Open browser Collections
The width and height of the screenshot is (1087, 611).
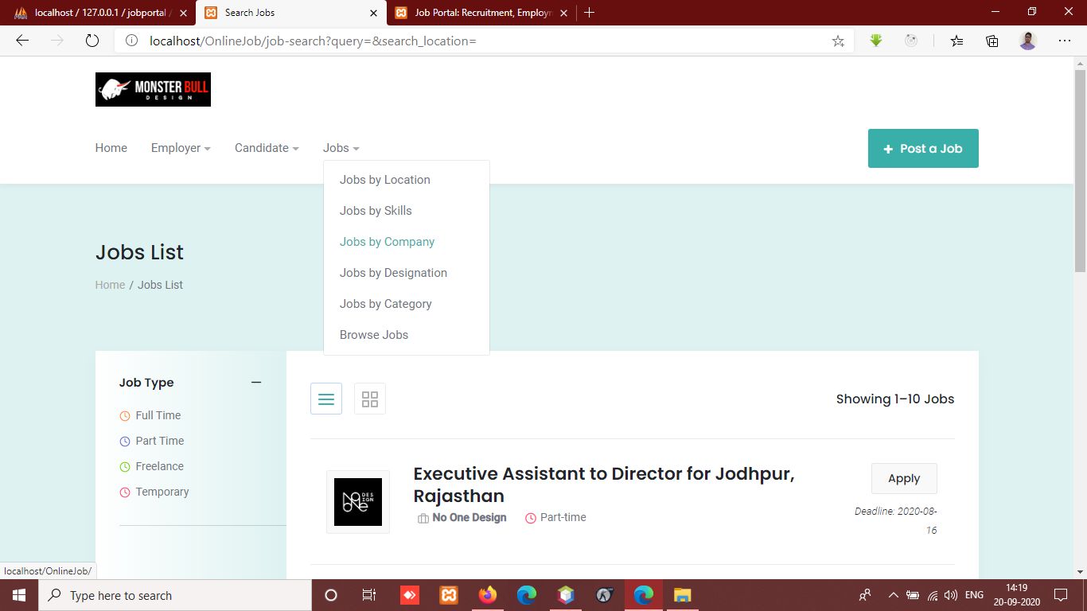pyautogui.click(x=992, y=41)
